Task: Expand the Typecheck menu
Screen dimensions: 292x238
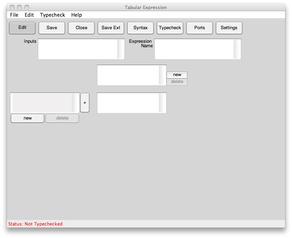Action: (x=52, y=15)
